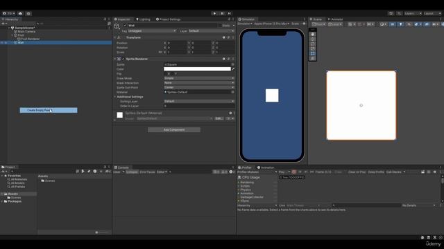Viewport: 444px width, 249px height.
Task: Open the cloud services icon
Action: tap(20, 13)
